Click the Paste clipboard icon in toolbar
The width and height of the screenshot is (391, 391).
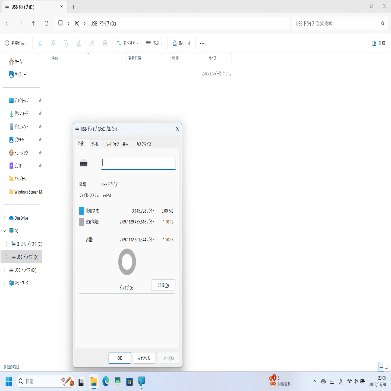[66, 43]
